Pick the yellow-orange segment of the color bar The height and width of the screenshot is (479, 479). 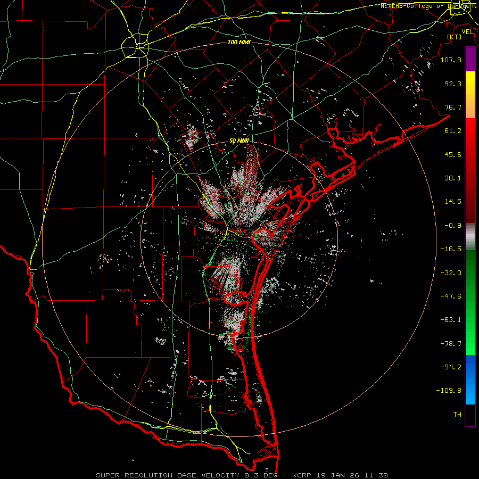click(470, 95)
